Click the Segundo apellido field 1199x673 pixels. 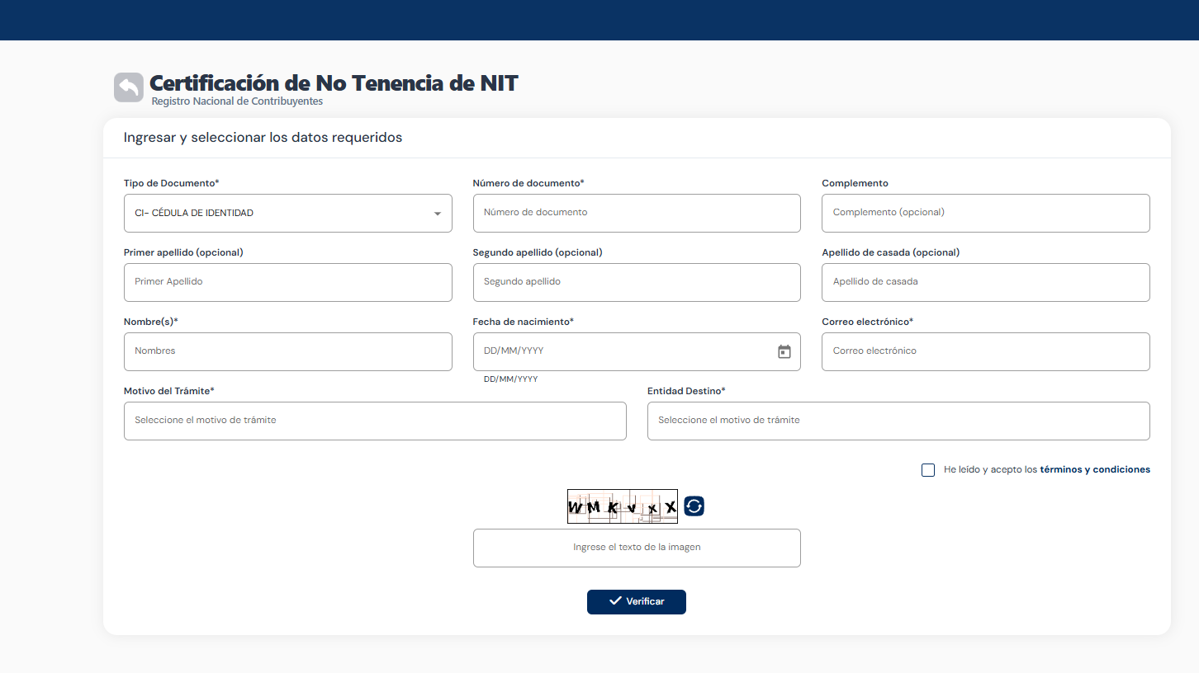pyautogui.click(x=636, y=282)
